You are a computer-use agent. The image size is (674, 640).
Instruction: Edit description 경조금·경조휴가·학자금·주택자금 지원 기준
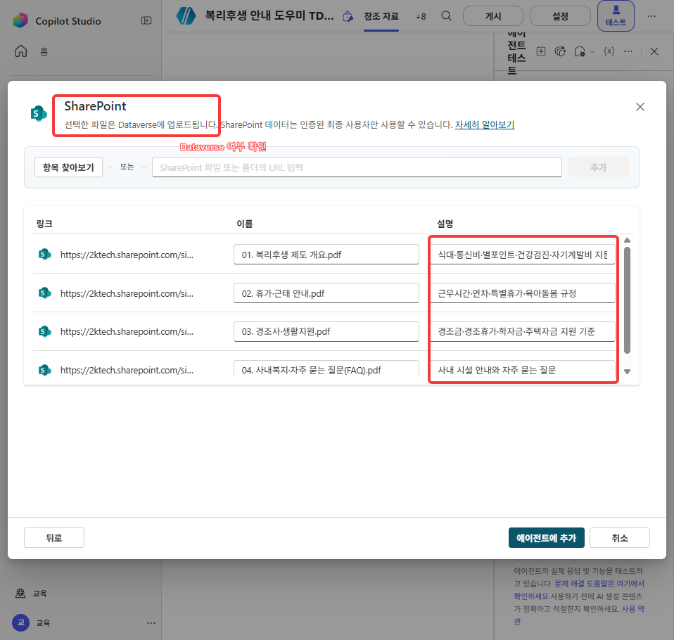(523, 331)
